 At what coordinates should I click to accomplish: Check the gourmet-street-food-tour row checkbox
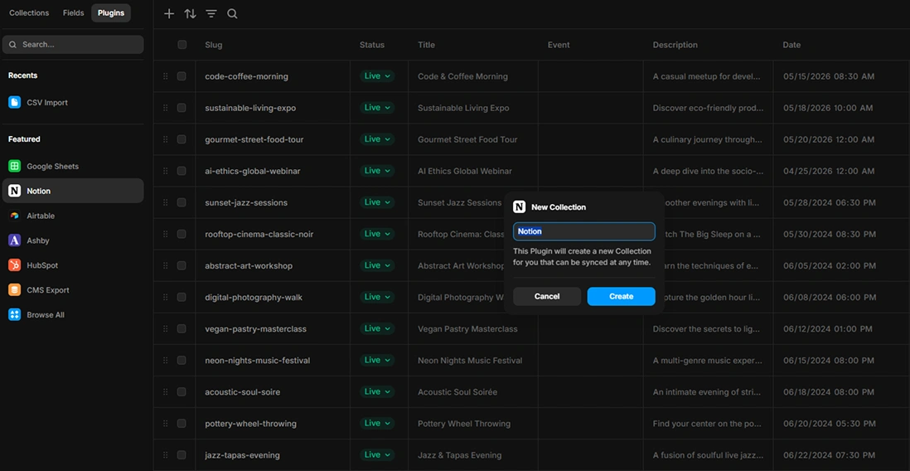click(182, 139)
